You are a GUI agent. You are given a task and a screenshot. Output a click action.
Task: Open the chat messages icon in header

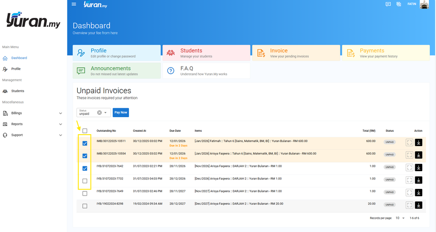[x=388, y=4]
